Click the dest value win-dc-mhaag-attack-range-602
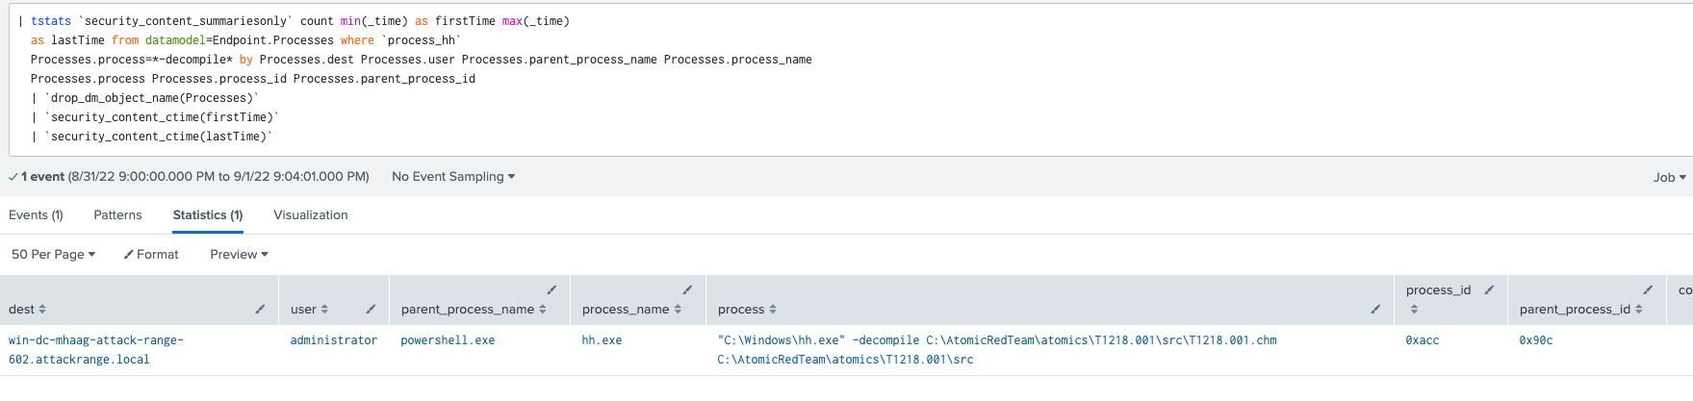 [x=96, y=350]
